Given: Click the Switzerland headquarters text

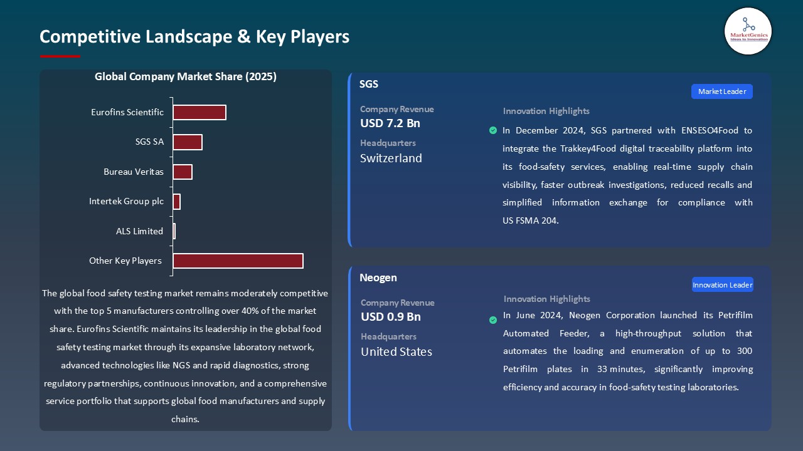Looking at the screenshot, I should point(391,158).
